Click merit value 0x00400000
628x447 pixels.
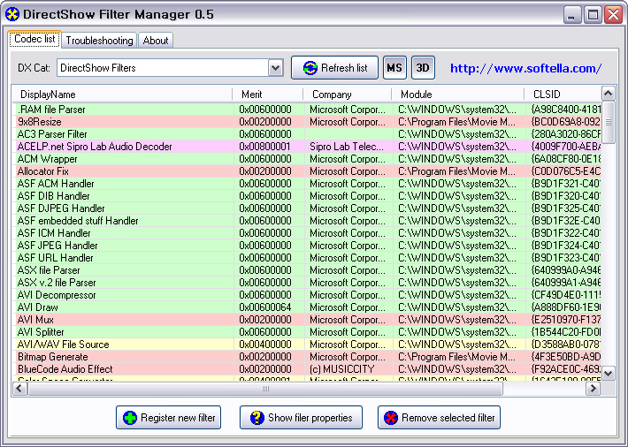(x=265, y=345)
